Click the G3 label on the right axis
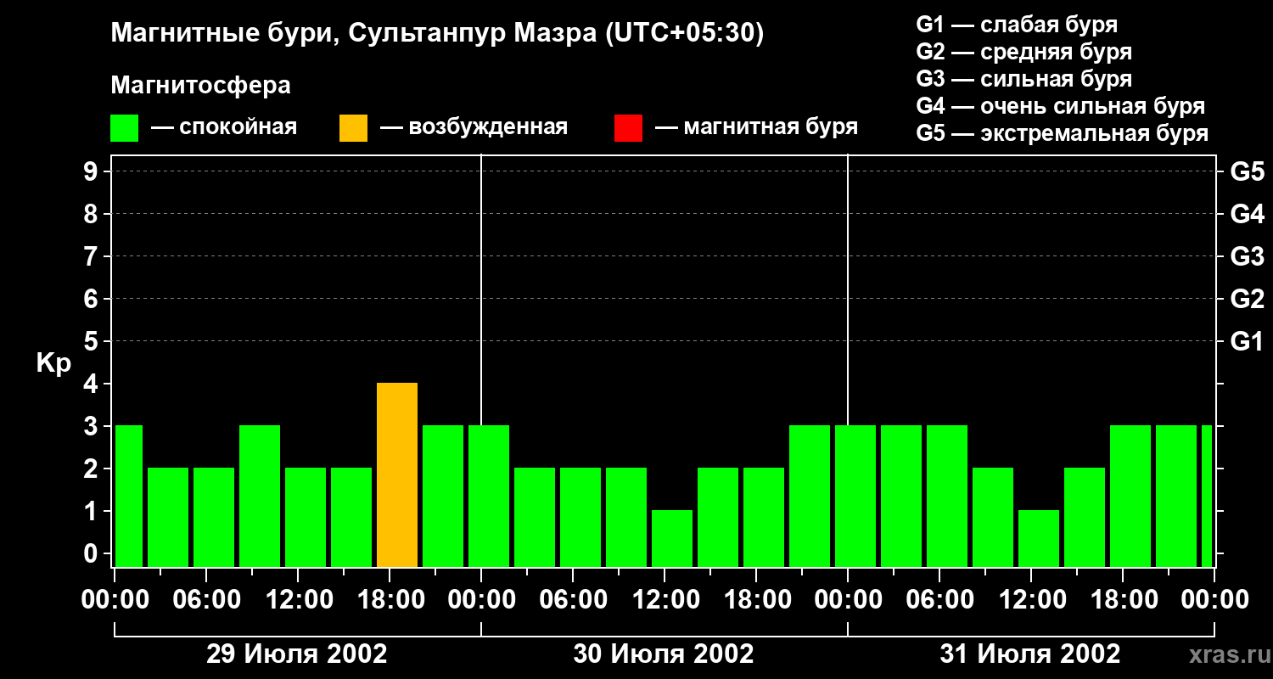1273x679 pixels. click(1248, 257)
